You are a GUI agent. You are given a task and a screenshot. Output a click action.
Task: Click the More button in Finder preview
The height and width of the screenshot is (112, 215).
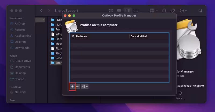coord(180,95)
